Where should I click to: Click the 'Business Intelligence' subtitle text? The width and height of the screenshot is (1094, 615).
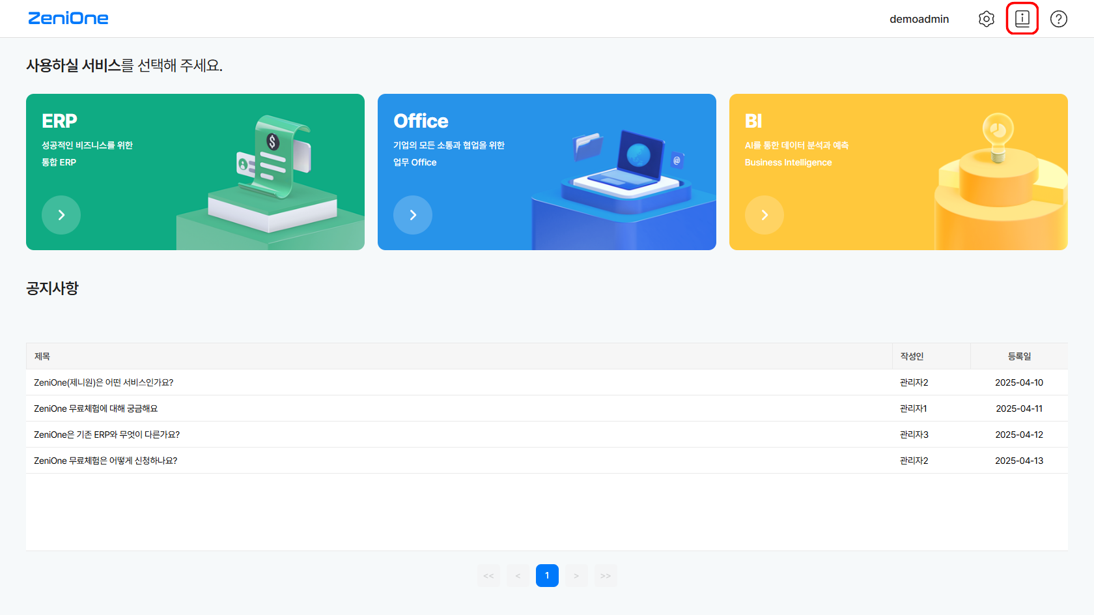[789, 162]
